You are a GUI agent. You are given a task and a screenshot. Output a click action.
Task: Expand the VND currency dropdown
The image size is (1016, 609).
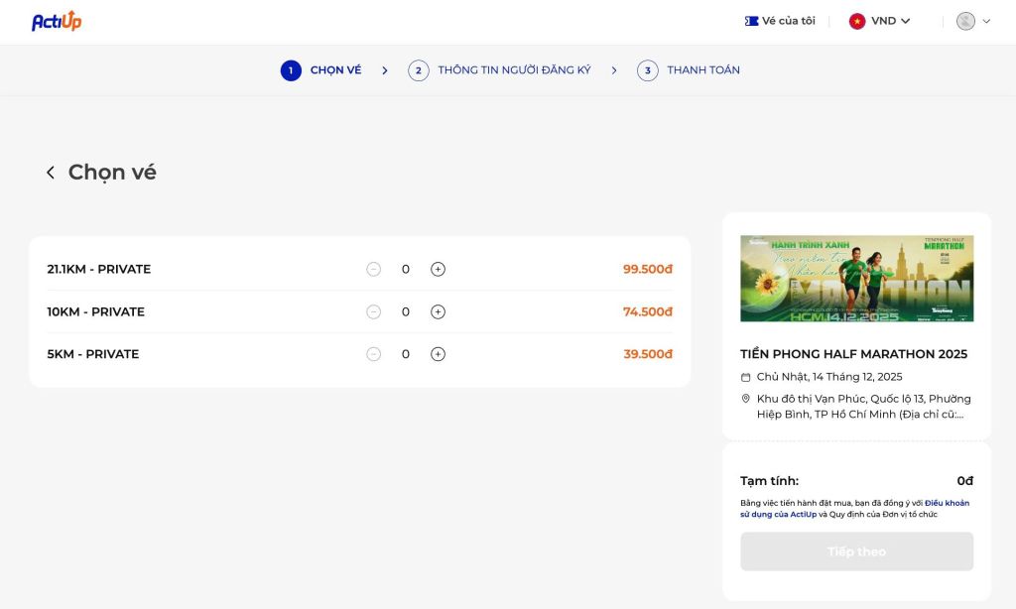point(890,21)
